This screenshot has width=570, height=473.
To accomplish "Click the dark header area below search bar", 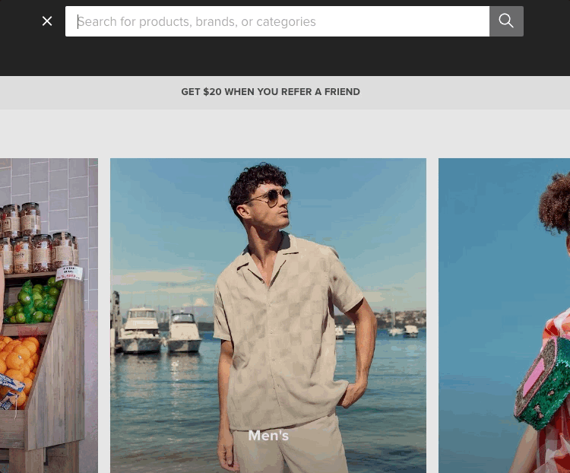I will point(285,58).
